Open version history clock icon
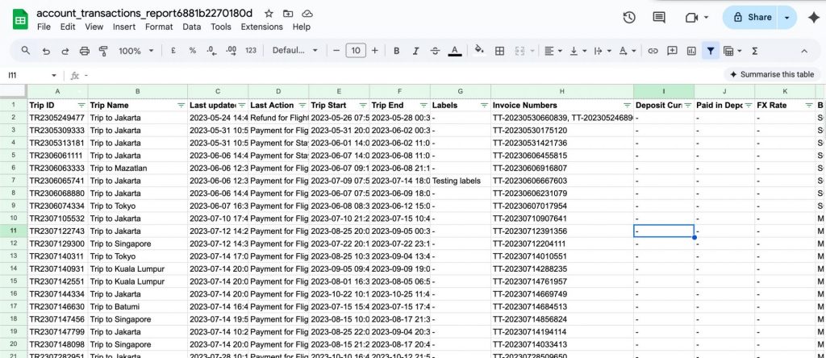826x358 pixels. [x=629, y=18]
